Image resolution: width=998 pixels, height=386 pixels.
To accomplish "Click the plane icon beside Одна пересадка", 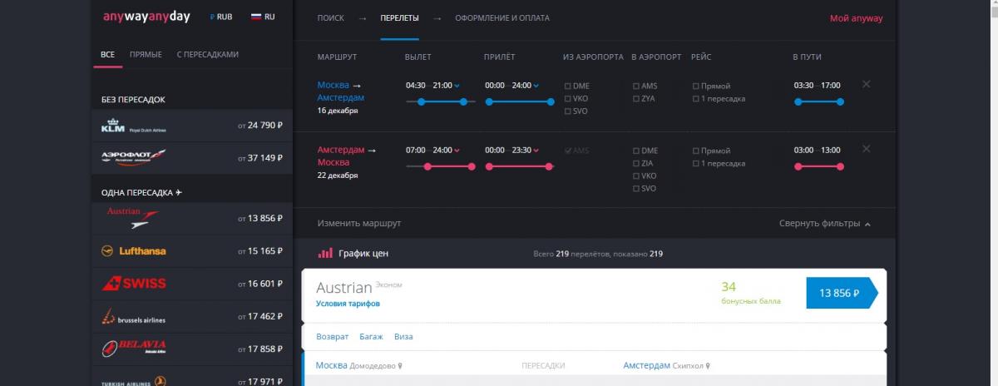I will tap(179, 192).
